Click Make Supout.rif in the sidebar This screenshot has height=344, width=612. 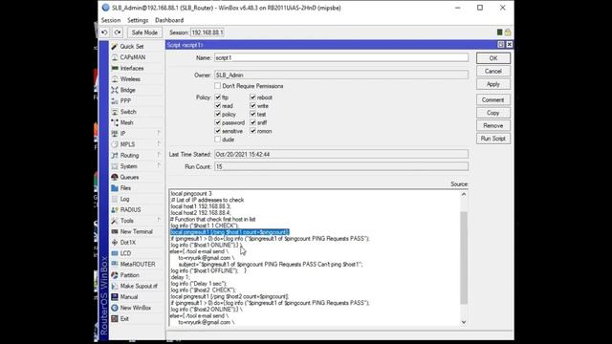[139, 287]
